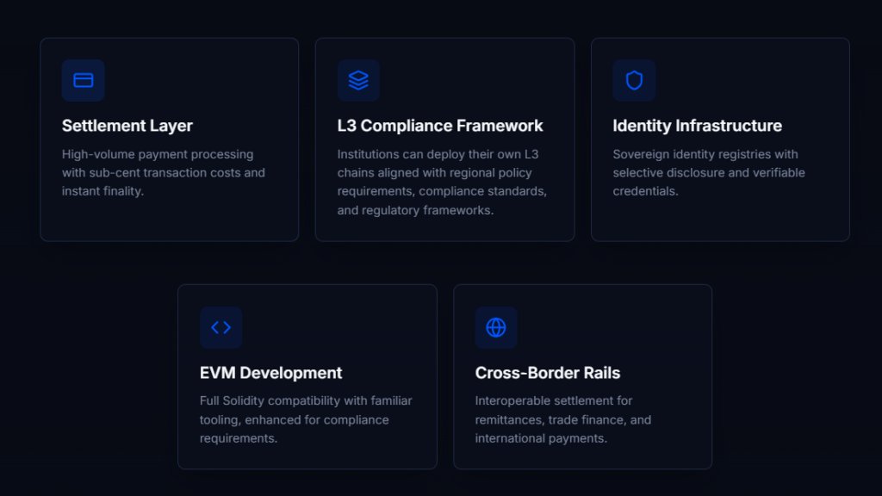Click the stacked layers icon for L3 Compliance
The image size is (882, 496).
coord(358,80)
